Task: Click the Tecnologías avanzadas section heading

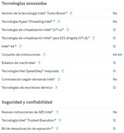Action: [24, 3]
